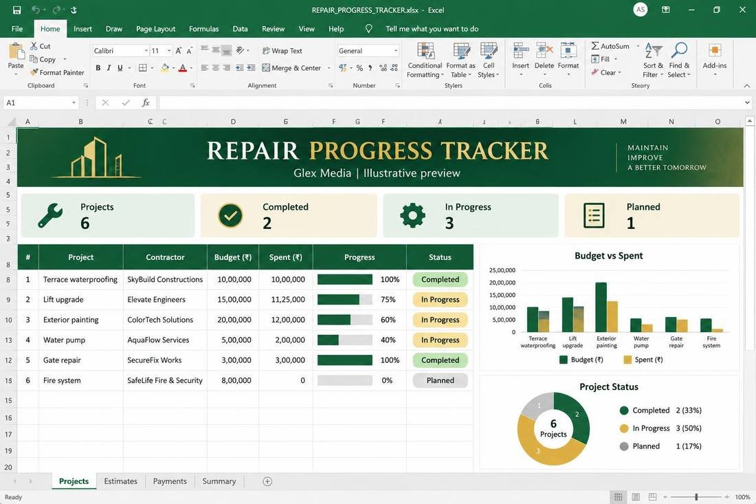Select the Estimates sheet tab

[x=120, y=481]
